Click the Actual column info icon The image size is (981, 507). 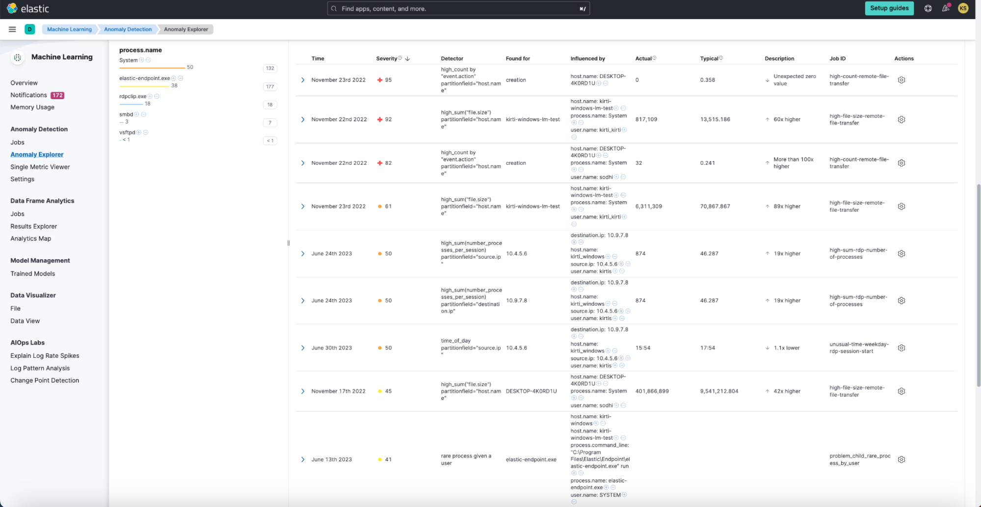coord(654,58)
